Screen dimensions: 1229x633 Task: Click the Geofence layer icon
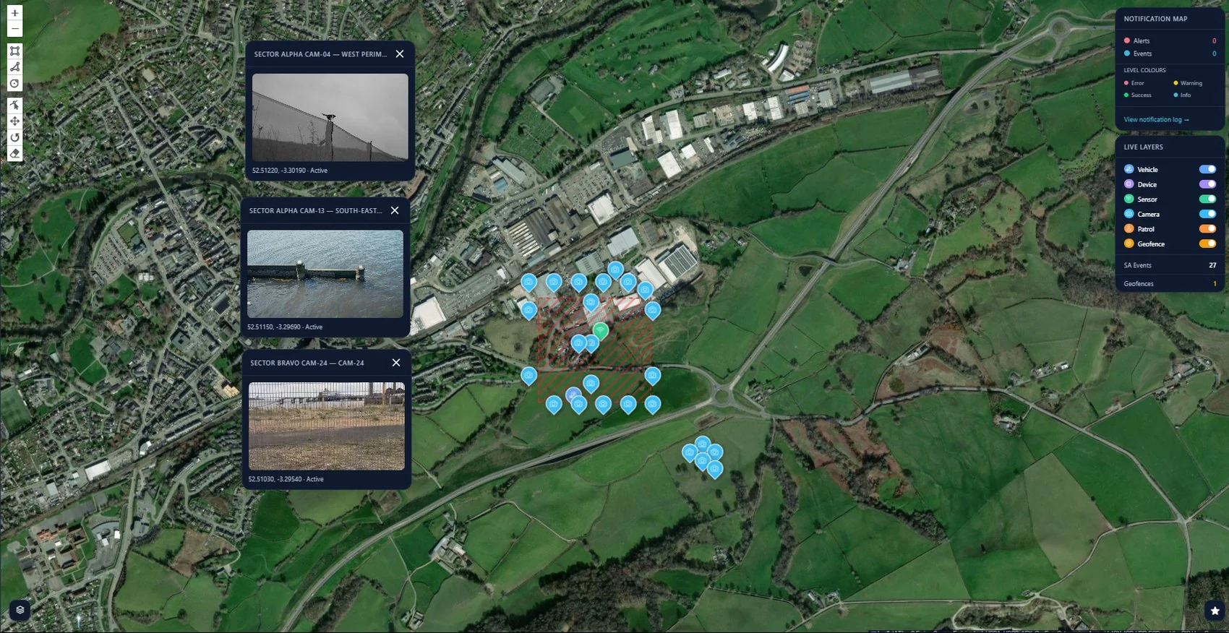point(1129,244)
